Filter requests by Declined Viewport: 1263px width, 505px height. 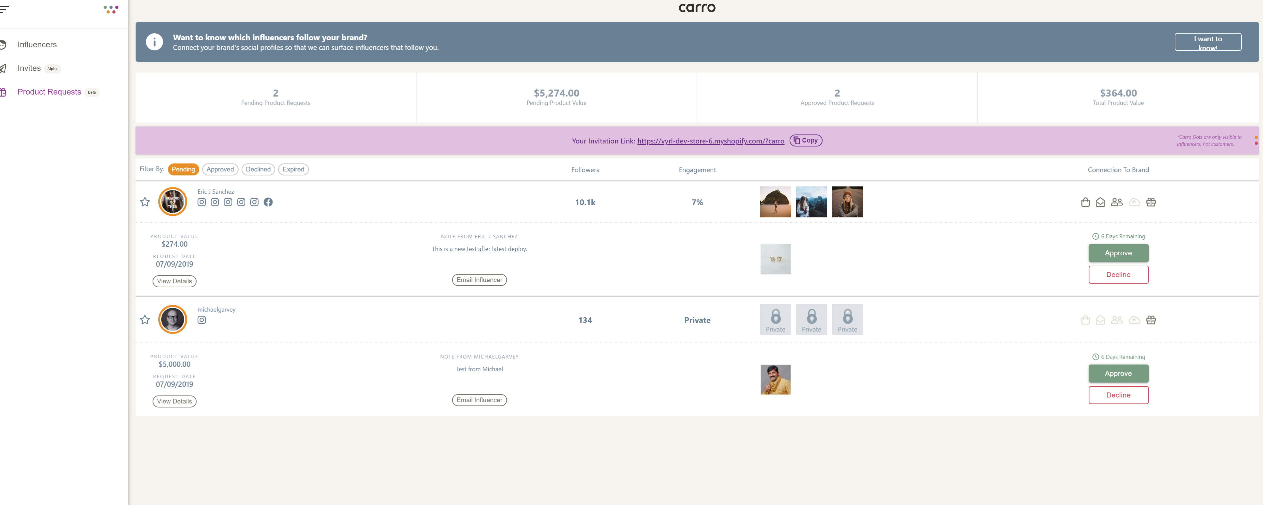coord(258,169)
